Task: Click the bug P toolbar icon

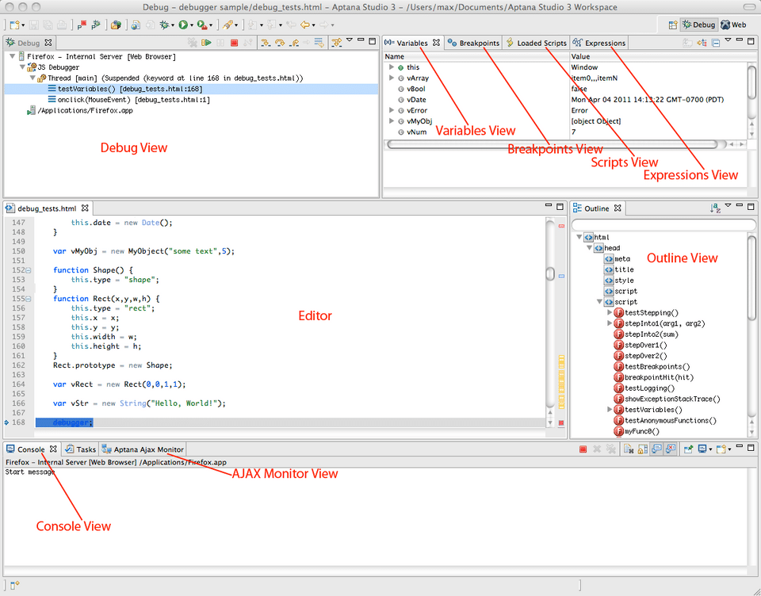Action: pyautogui.click(x=96, y=25)
